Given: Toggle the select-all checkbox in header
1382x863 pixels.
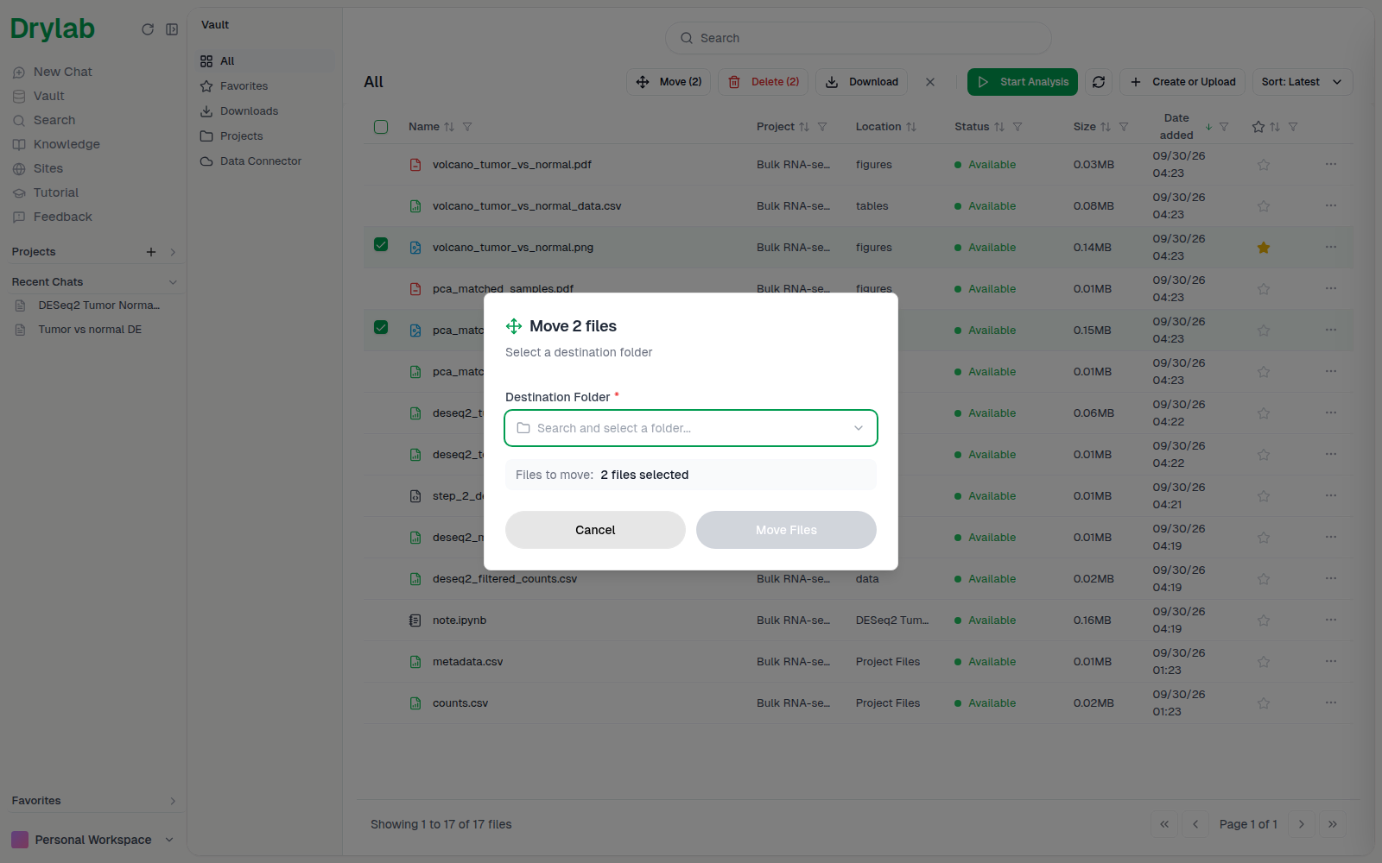Looking at the screenshot, I should coord(381,127).
